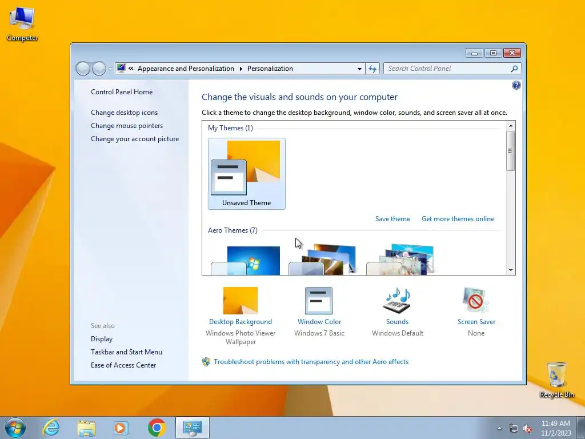
Task: Open the clock showing 11:49 AM
Action: [555, 428]
